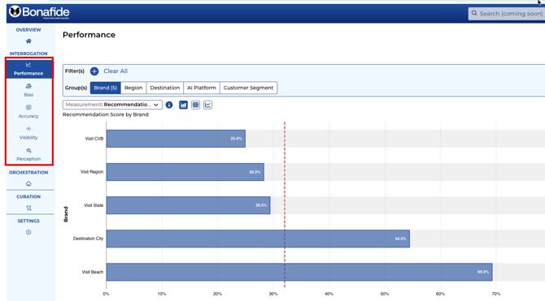The height and width of the screenshot is (301, 545).
Task: Switch to bar chart view
Action: (183, 105)
